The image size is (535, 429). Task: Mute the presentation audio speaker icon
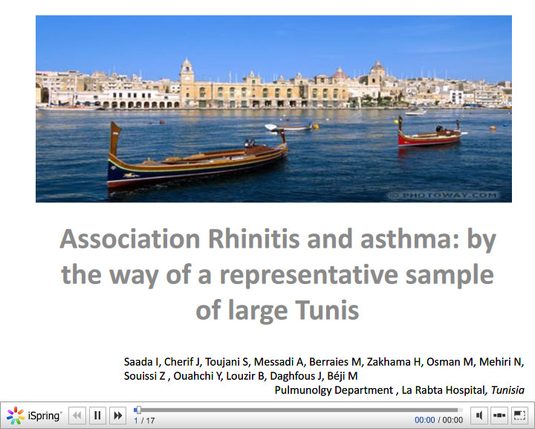click(x=480, y=416)
